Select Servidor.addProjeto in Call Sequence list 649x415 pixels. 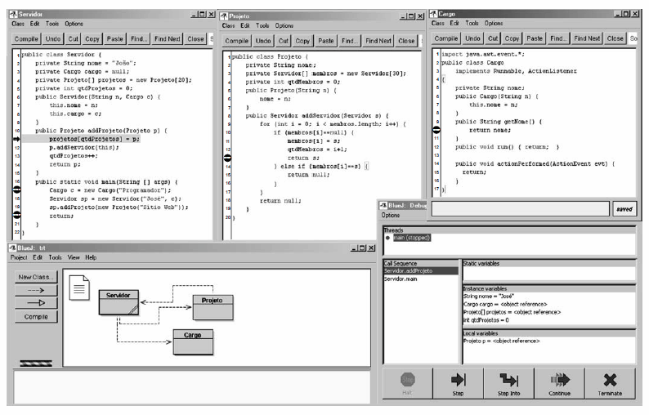coord(421,271)
